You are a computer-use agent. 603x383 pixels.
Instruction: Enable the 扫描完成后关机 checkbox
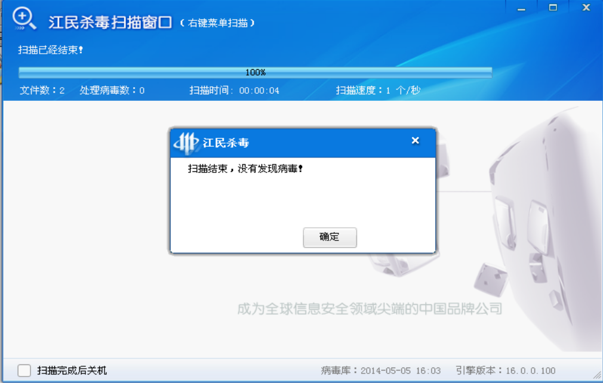pyautogui.click(x=24, y=370)
